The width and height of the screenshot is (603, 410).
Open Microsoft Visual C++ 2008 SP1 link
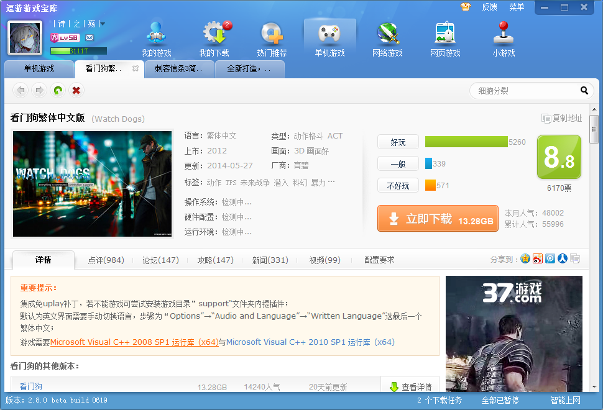(134, 342)
